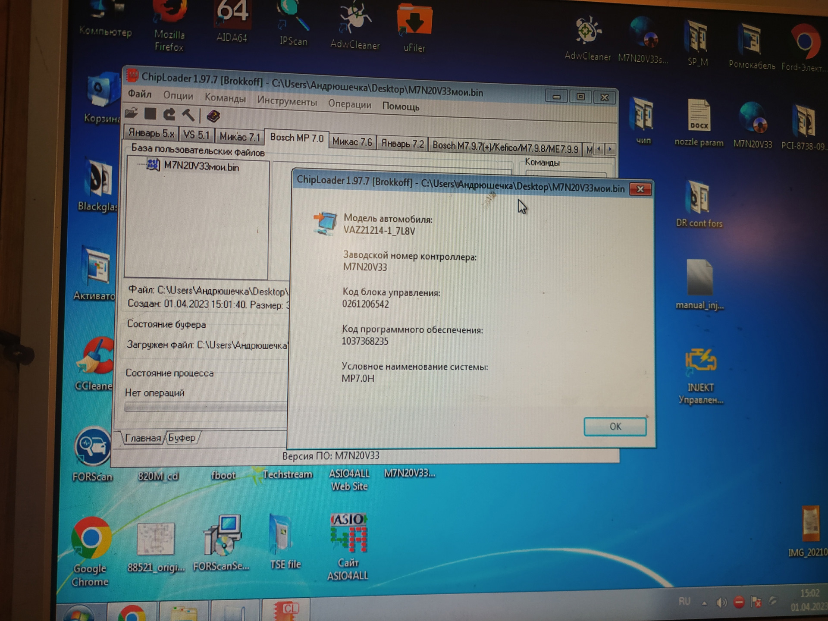Viewport: 828px width, 621px height.
Task: Click the curved arrow toolbar icon
Action: 169,114
